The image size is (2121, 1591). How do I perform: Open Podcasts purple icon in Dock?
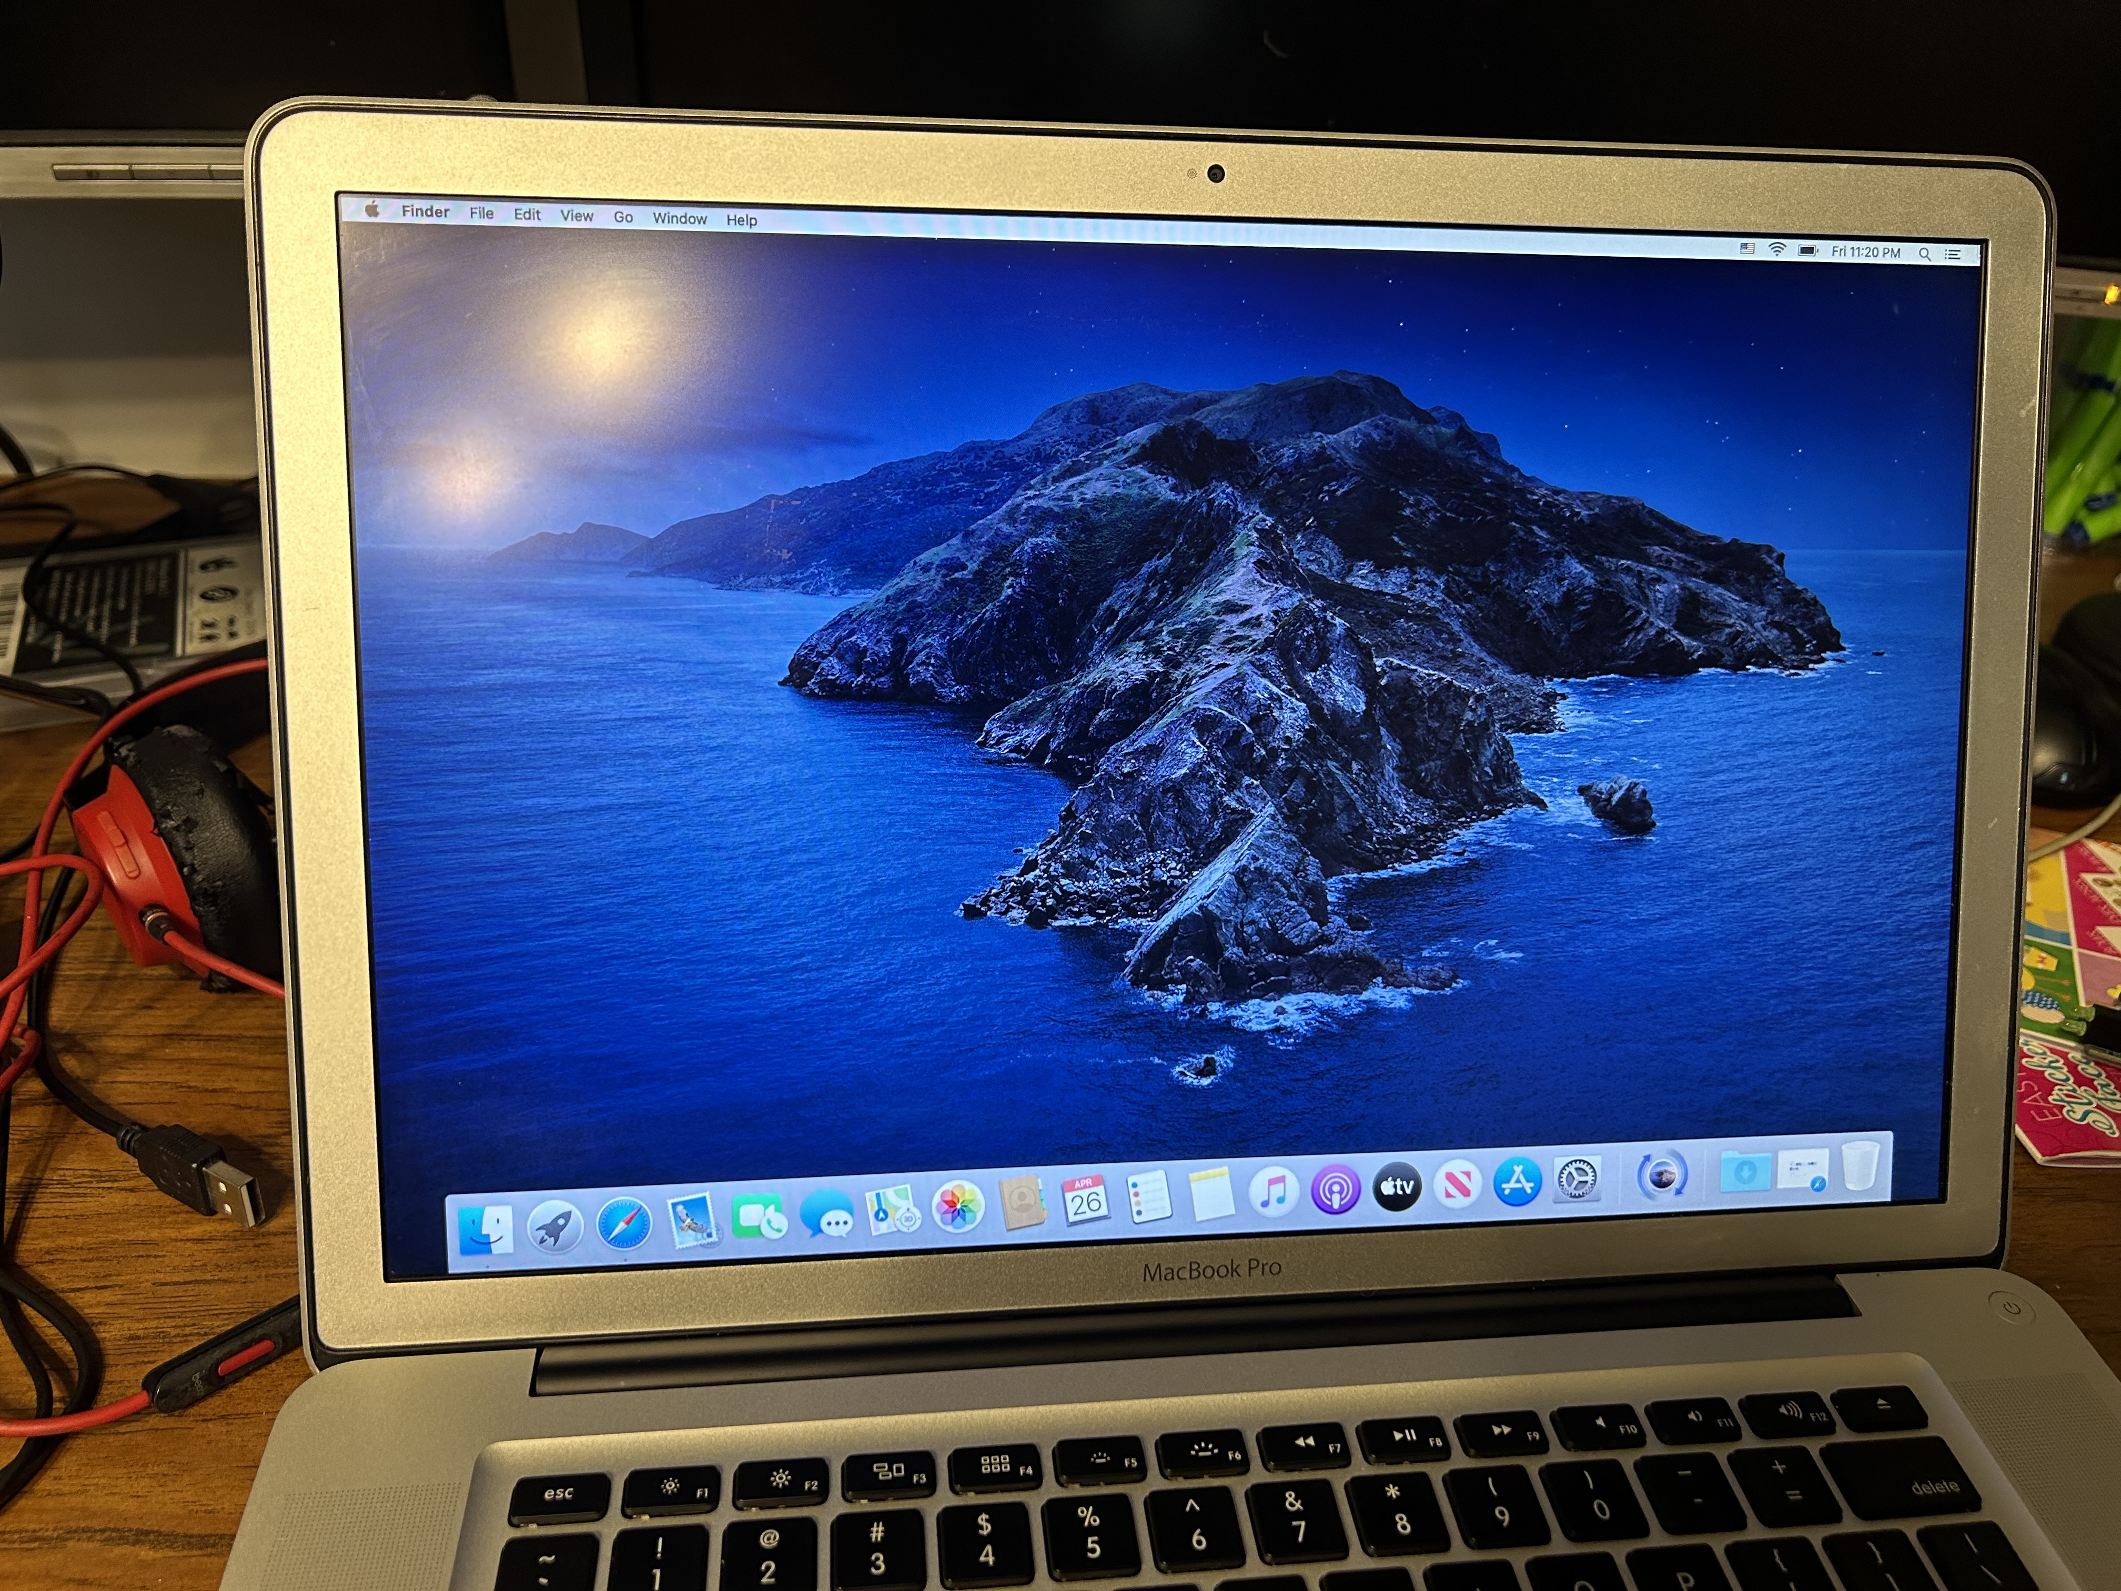pos(1335,1189)
